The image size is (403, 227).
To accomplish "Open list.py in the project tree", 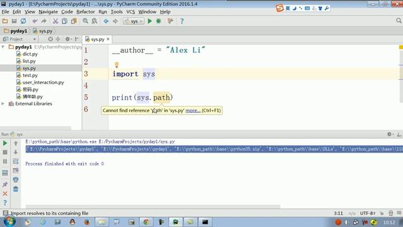I will click(29, 61).
